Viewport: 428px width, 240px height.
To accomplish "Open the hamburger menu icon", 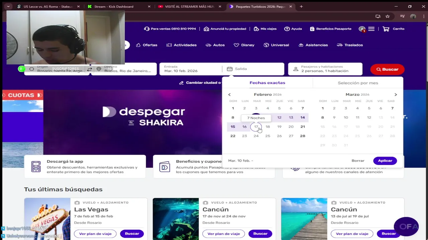I will click(371, 29).
